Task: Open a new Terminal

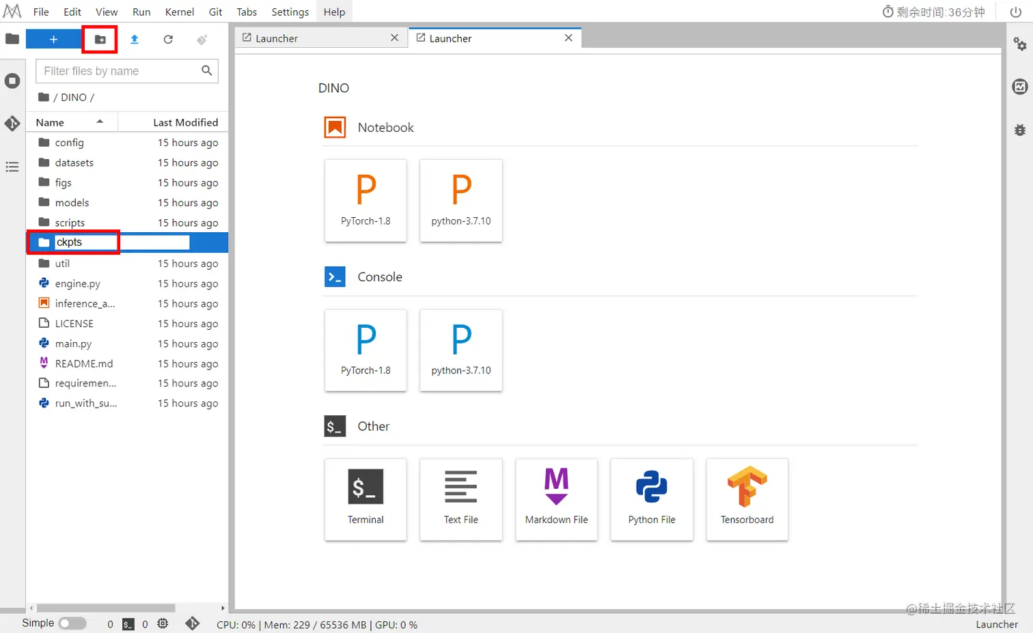Action: point(366,499)
